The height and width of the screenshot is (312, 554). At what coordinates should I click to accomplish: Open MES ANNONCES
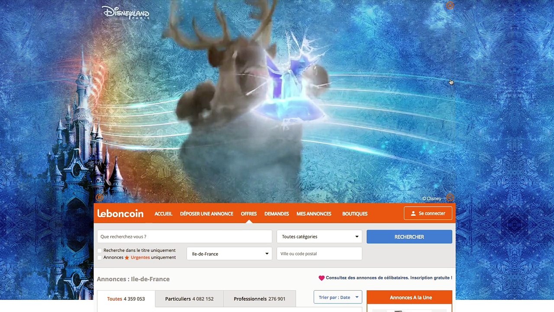click(314, 214)
